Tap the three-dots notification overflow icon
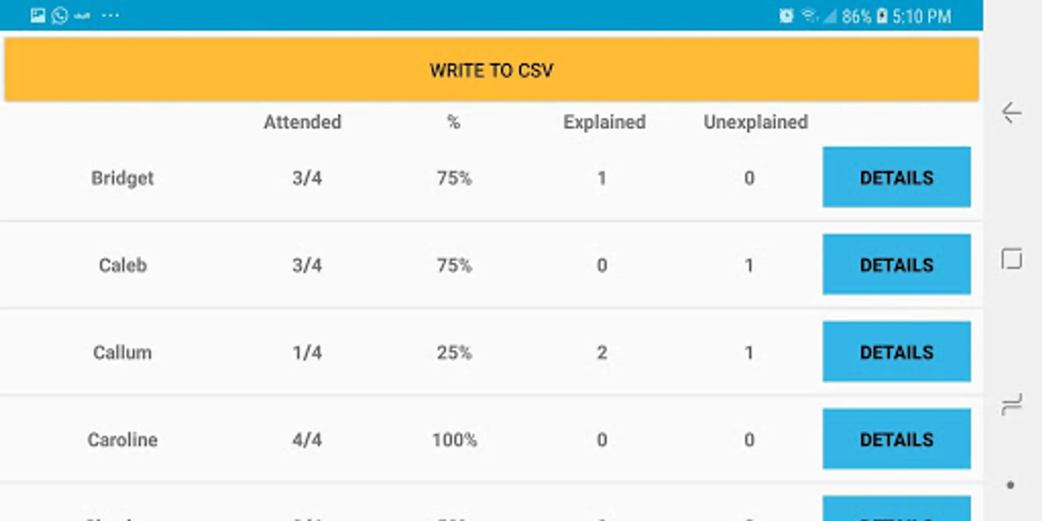The height and width of the screenshot is (521, 1042). click(x=110, y=16)
